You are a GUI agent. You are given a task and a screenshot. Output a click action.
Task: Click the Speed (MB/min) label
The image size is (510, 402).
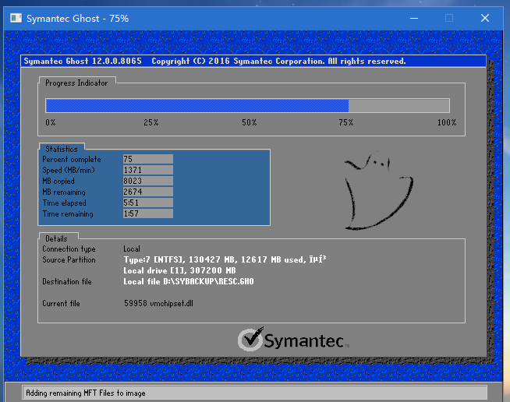point(69,171)
